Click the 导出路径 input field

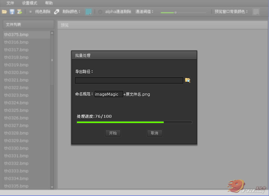pyautogui.click(x=129, y=80)
